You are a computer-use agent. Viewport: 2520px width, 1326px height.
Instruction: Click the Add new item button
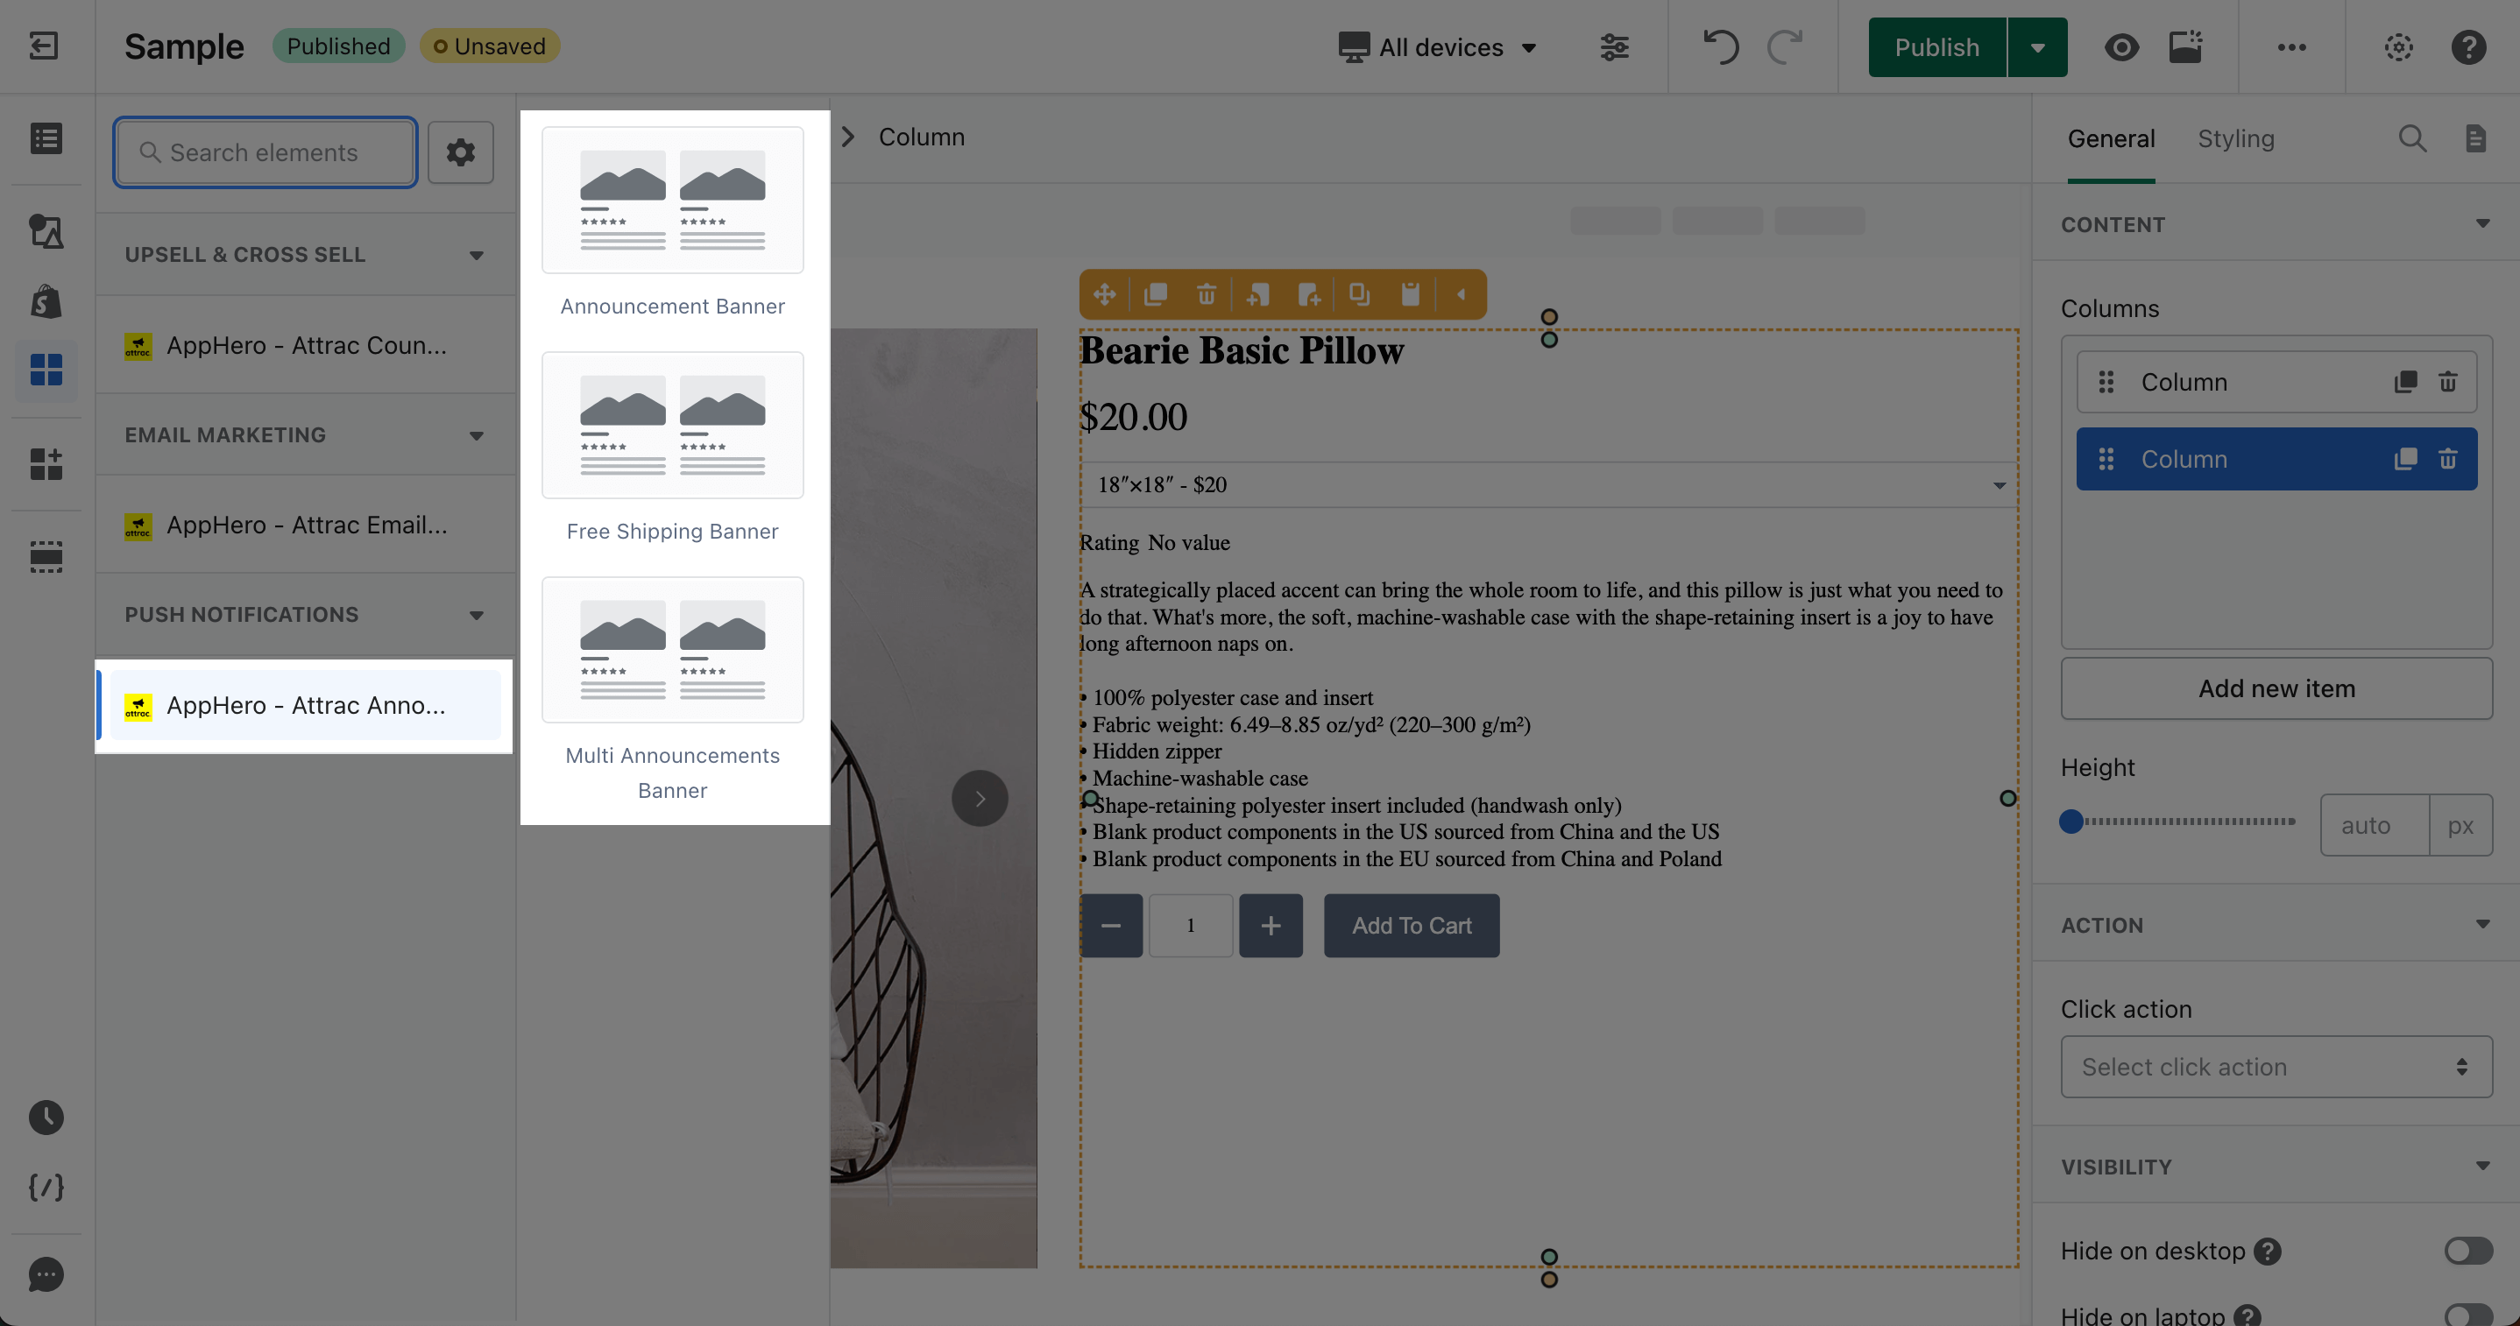point(2276,688)
